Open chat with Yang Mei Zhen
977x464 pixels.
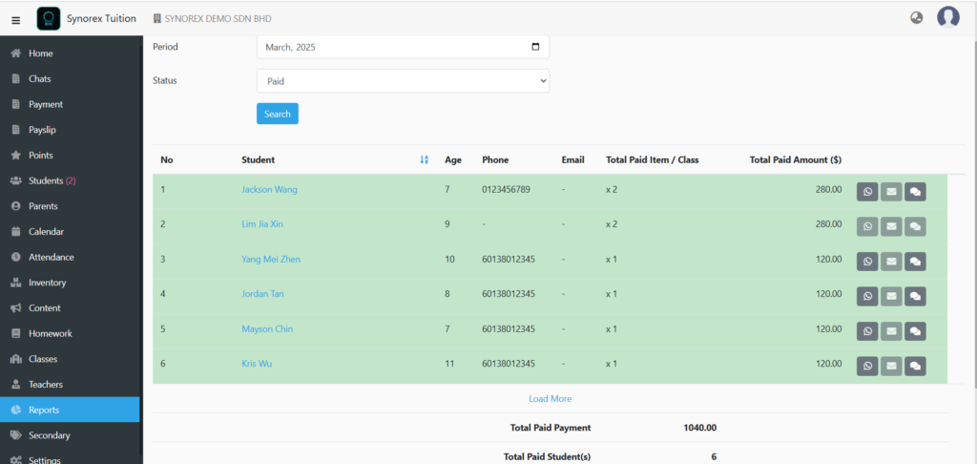click(915, 262)
